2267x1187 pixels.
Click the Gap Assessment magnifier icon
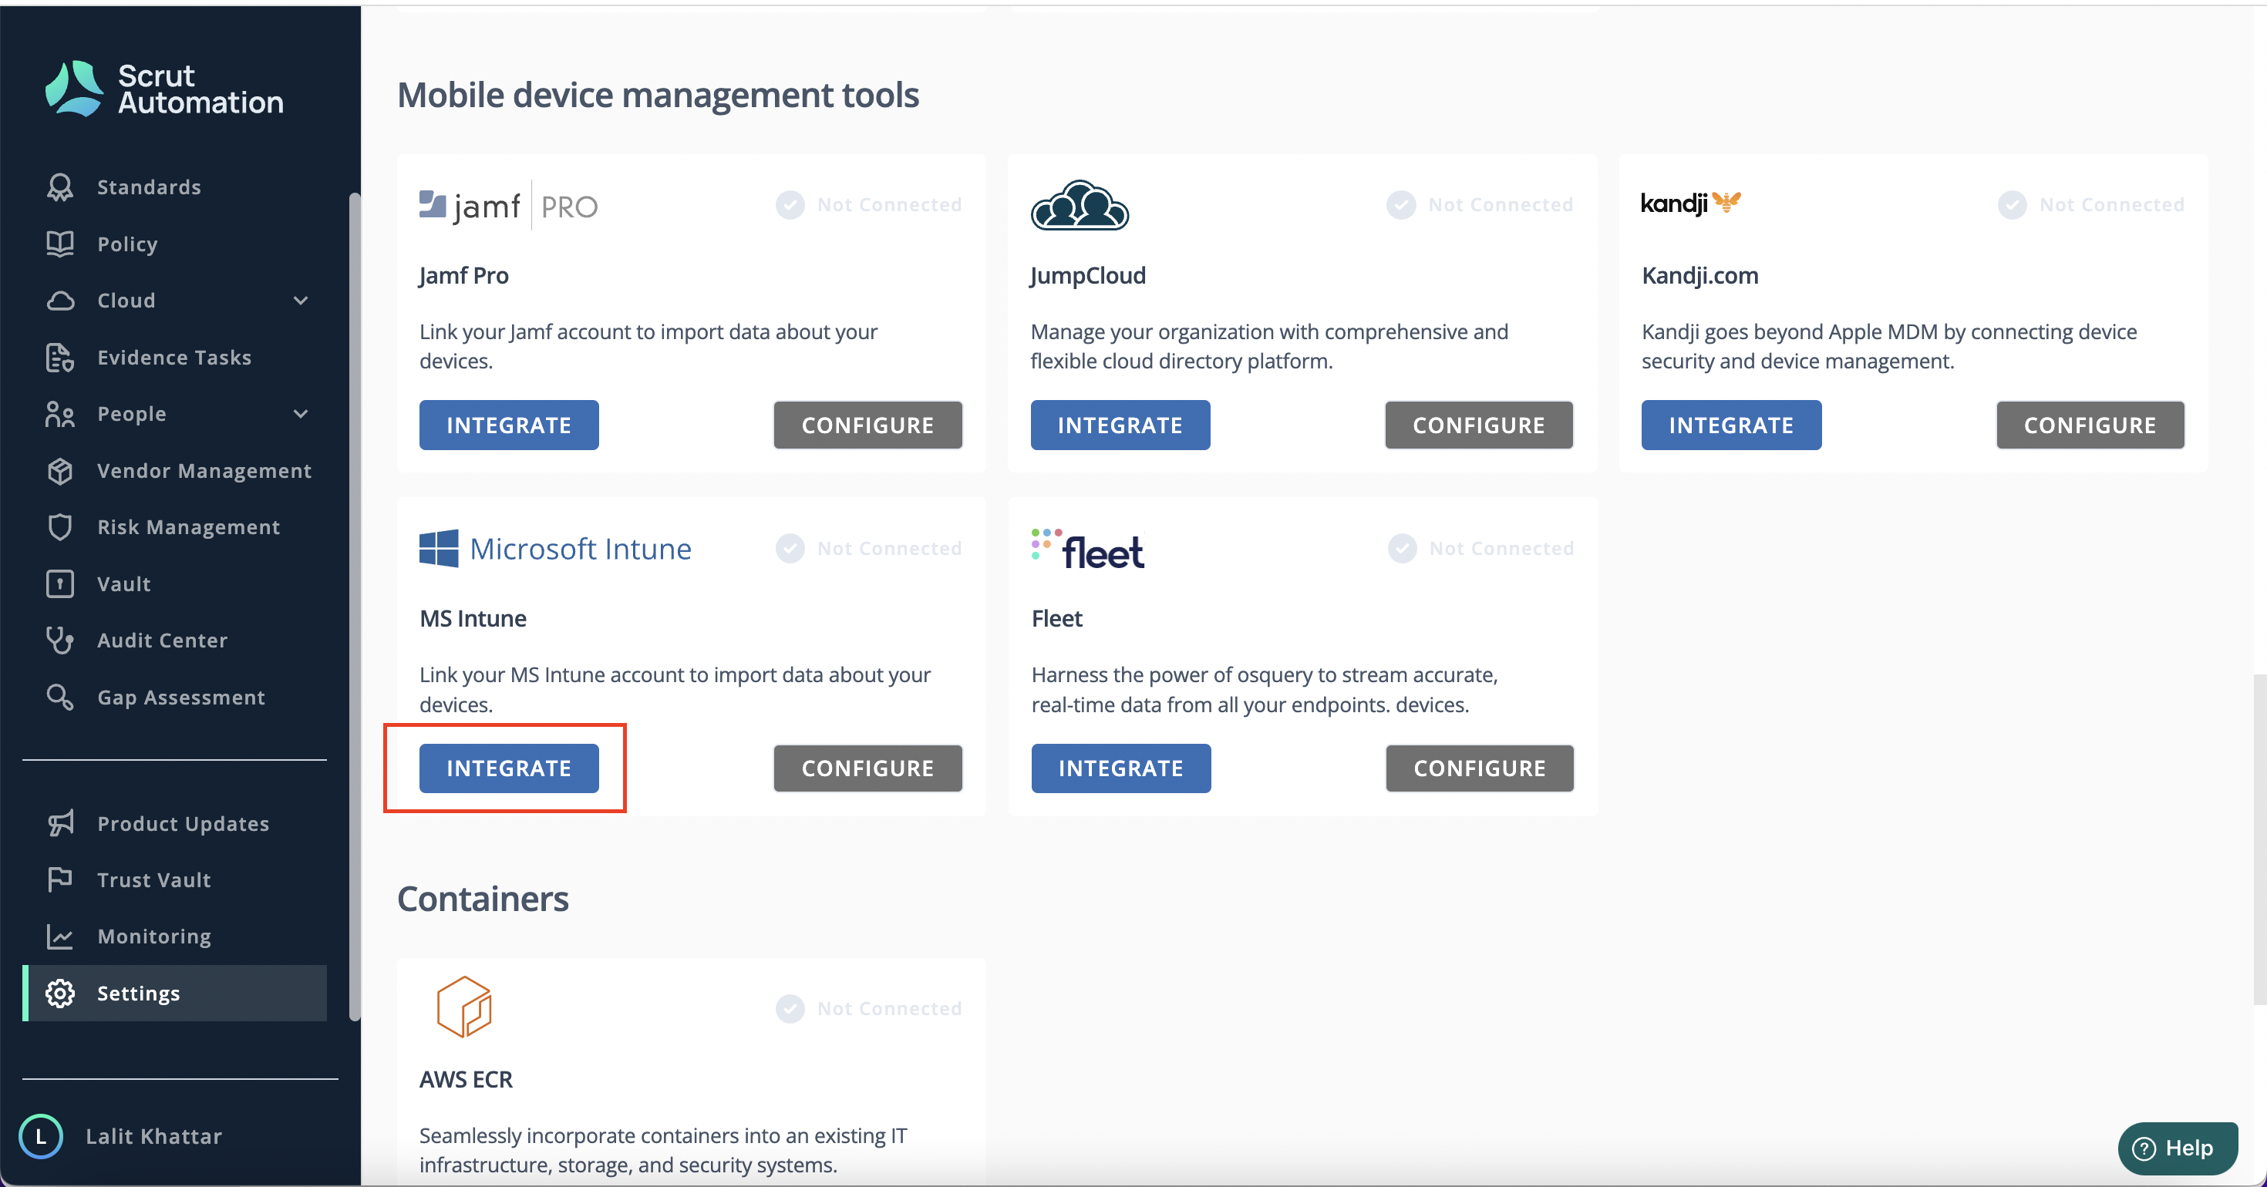point(60,697)
